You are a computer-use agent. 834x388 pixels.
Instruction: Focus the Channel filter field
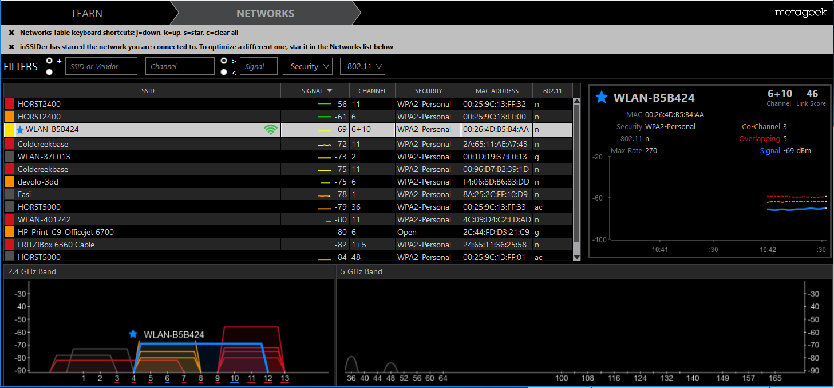(180, 66)
